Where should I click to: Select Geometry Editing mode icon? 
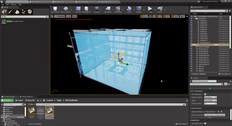pos(30,12)
